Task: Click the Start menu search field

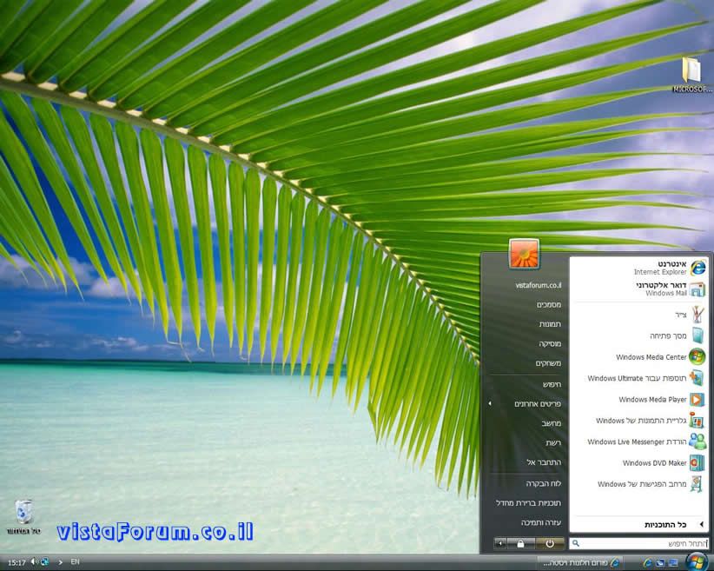Action: 644,543
